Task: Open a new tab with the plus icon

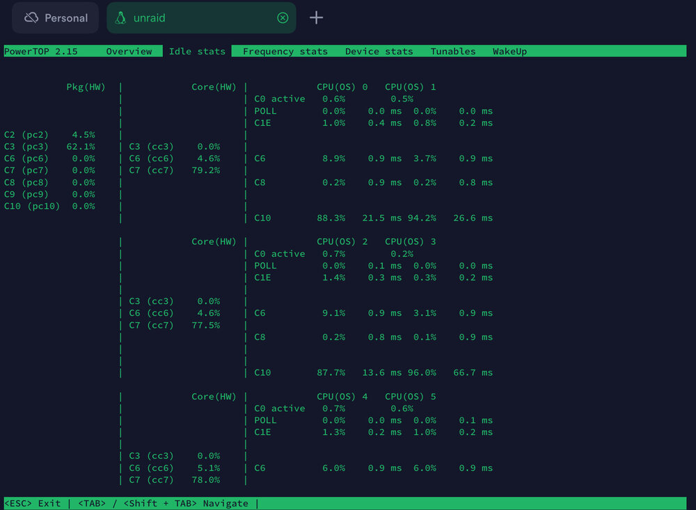Action: [316, 18]
